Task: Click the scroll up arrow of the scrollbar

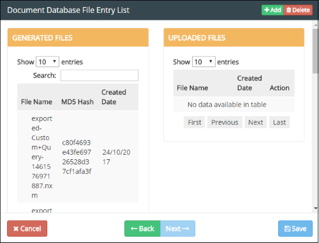Action: pos(316,25)
